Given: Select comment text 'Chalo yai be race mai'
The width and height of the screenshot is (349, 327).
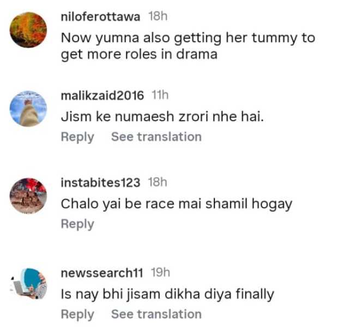Looking at the screenshot, I should click(x=131, y=204).
